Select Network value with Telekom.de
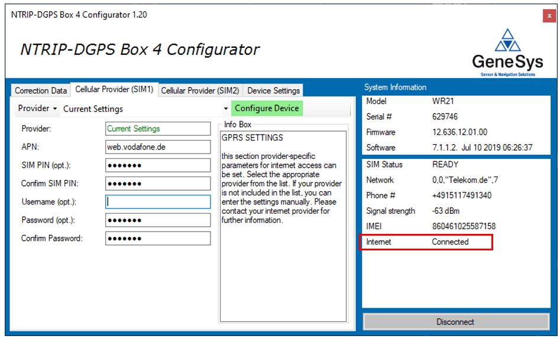This screenshot has height=339, width=560. [465, 180]
